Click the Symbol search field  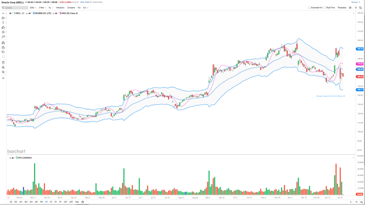14,7
